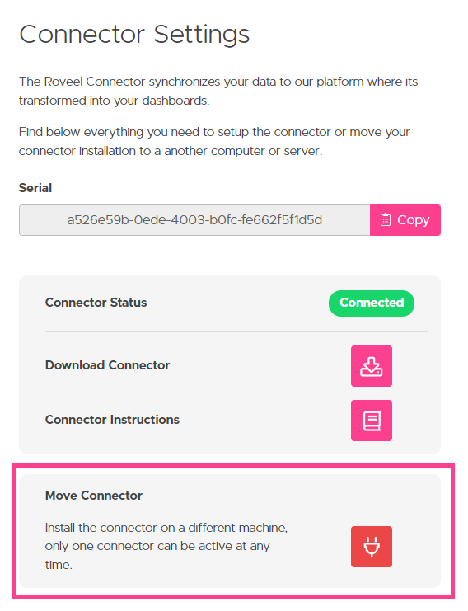Click the green Connected status badge
This screenshot has width=468, height=611.
pos(371,303)
